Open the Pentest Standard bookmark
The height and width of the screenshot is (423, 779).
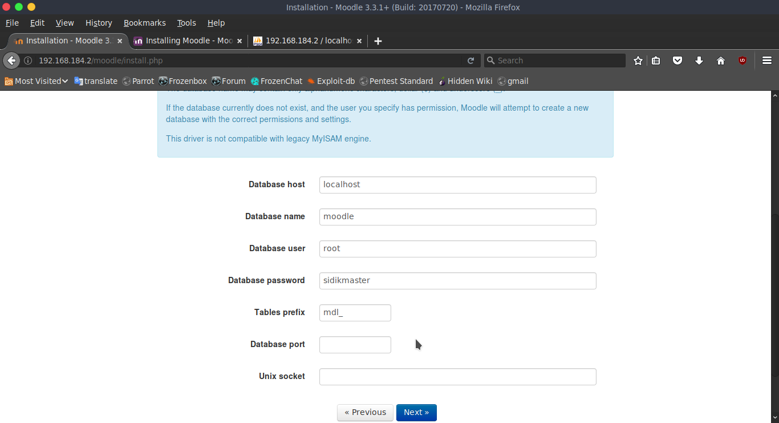click(x=396, y=81)
